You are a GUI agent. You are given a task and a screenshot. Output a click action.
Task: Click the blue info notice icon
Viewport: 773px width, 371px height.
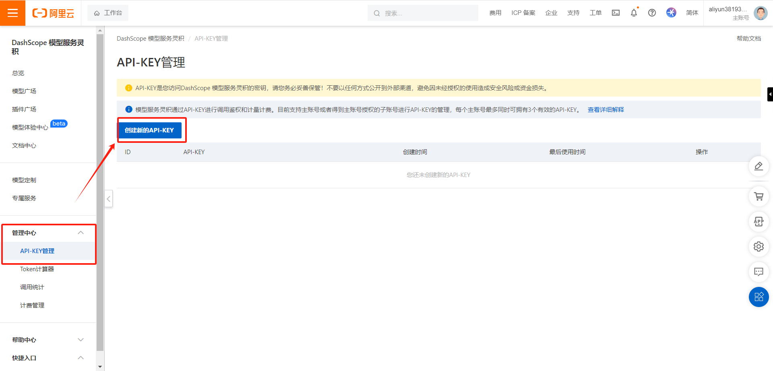click(x=129, y=109)
